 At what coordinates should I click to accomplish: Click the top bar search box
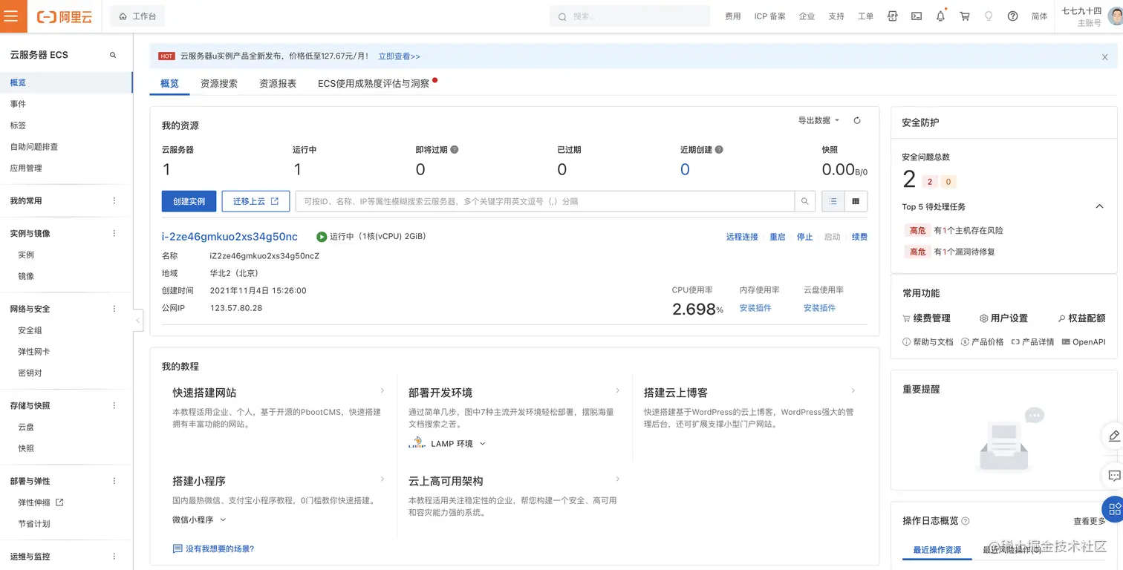click(630, 16)
